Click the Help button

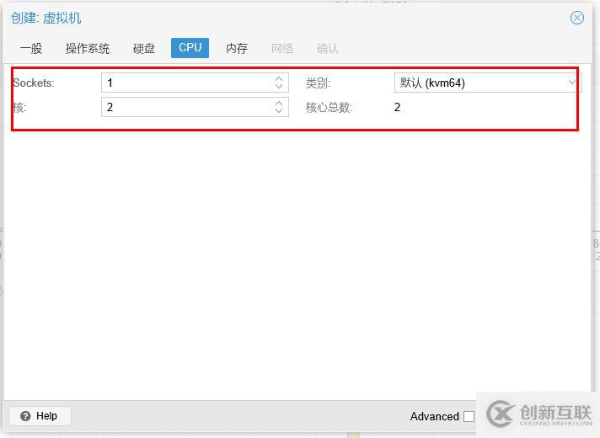pos(40,416)
